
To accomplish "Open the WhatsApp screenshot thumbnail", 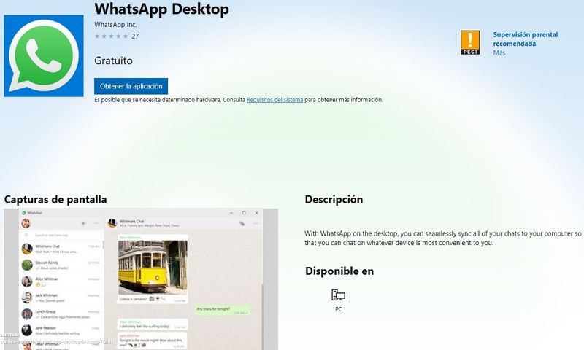I will point(141,279).
